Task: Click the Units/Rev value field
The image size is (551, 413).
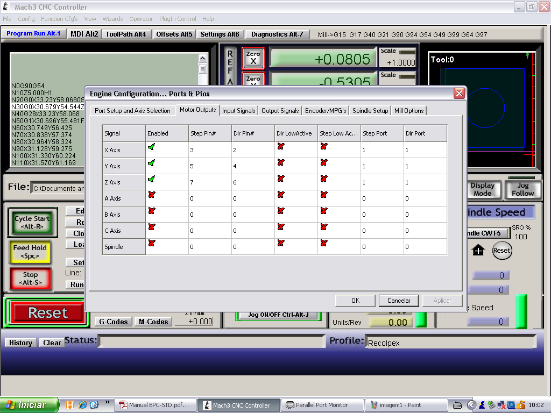Action: (x=390, y=322)
